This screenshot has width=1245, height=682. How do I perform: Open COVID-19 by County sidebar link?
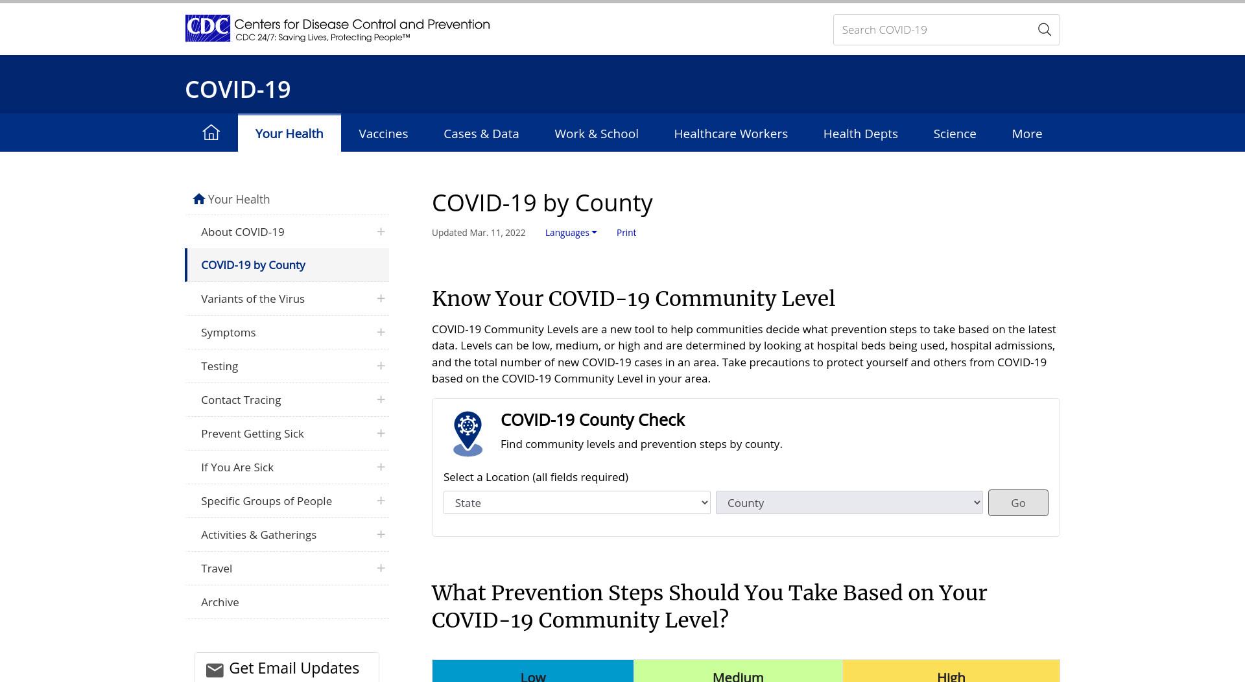pos(253,265)
